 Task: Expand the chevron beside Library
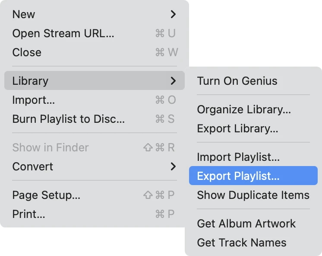173,81
